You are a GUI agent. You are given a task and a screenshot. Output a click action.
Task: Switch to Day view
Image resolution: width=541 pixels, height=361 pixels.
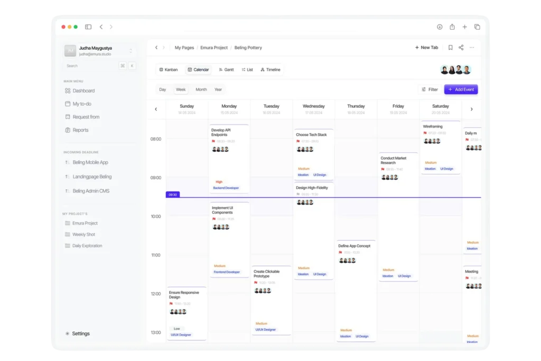tap(163, 90)
